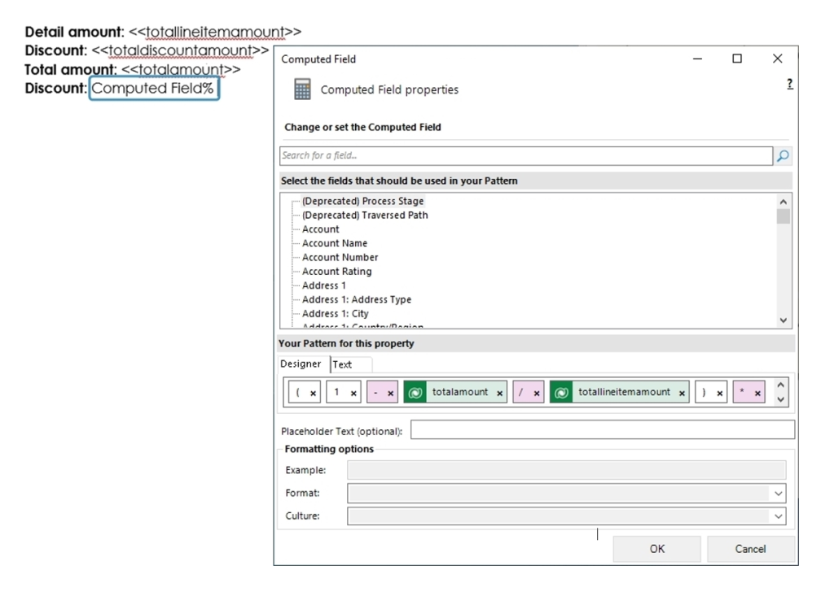Select (Deprecated) Process Stage in field list
Viewport: 834px width, 605px height.
coord(362,202)
